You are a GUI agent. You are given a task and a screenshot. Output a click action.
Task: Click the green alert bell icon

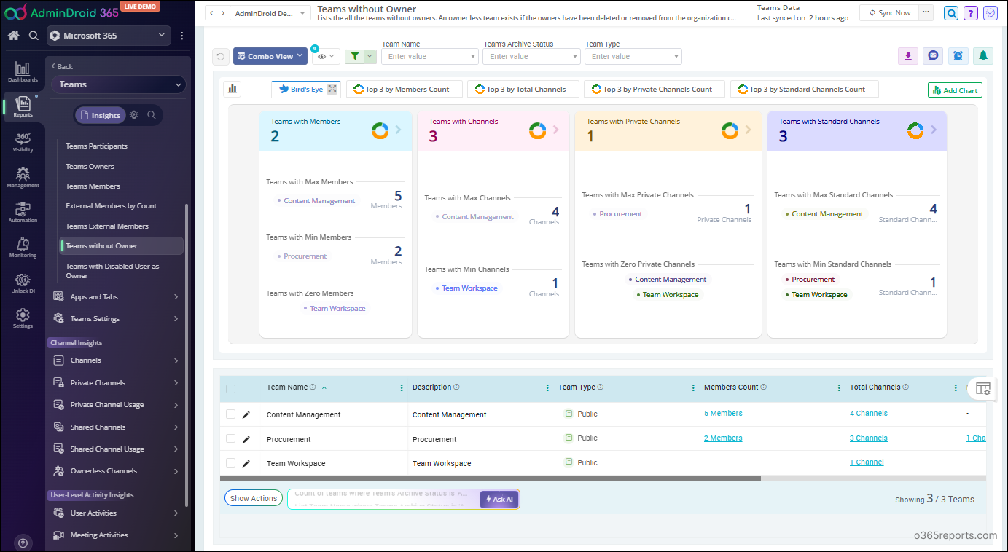click(x=983, y=55)
